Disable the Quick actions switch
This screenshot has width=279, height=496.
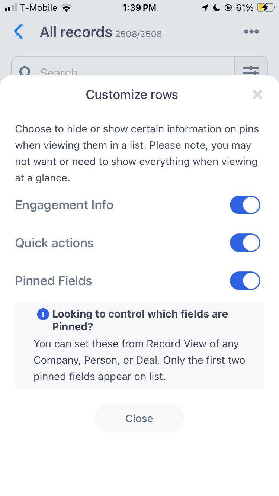coord(245,243)
